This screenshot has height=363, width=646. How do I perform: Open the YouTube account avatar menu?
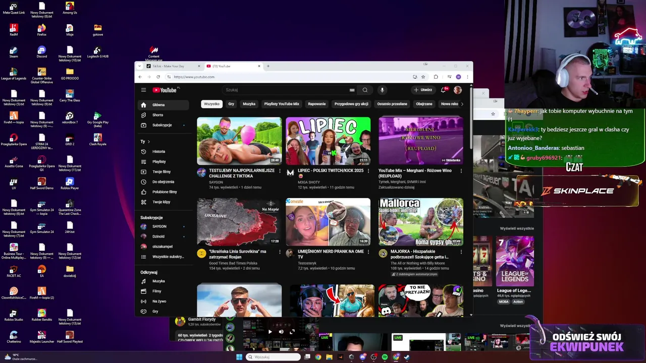click(x=458, y=90)
